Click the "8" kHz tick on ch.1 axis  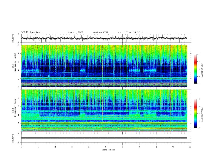pyautogui.click(x=19, y=53)
